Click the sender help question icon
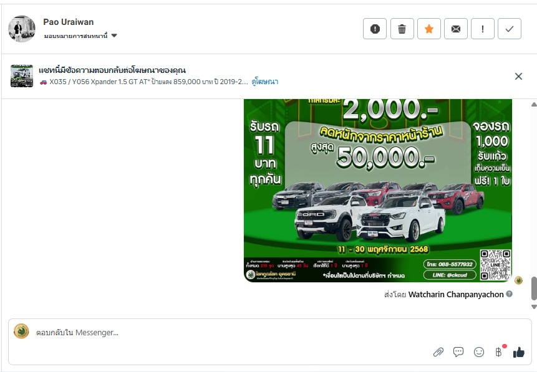This screenshot has height=372, width=537. point(510,294)
